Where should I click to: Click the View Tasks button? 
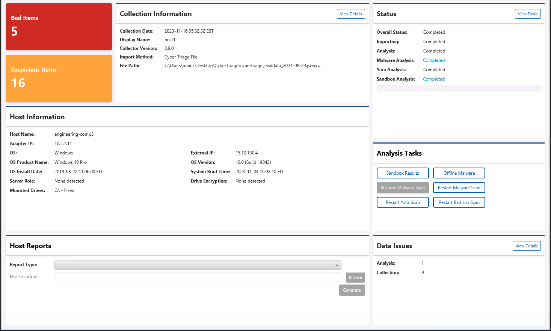528,14
